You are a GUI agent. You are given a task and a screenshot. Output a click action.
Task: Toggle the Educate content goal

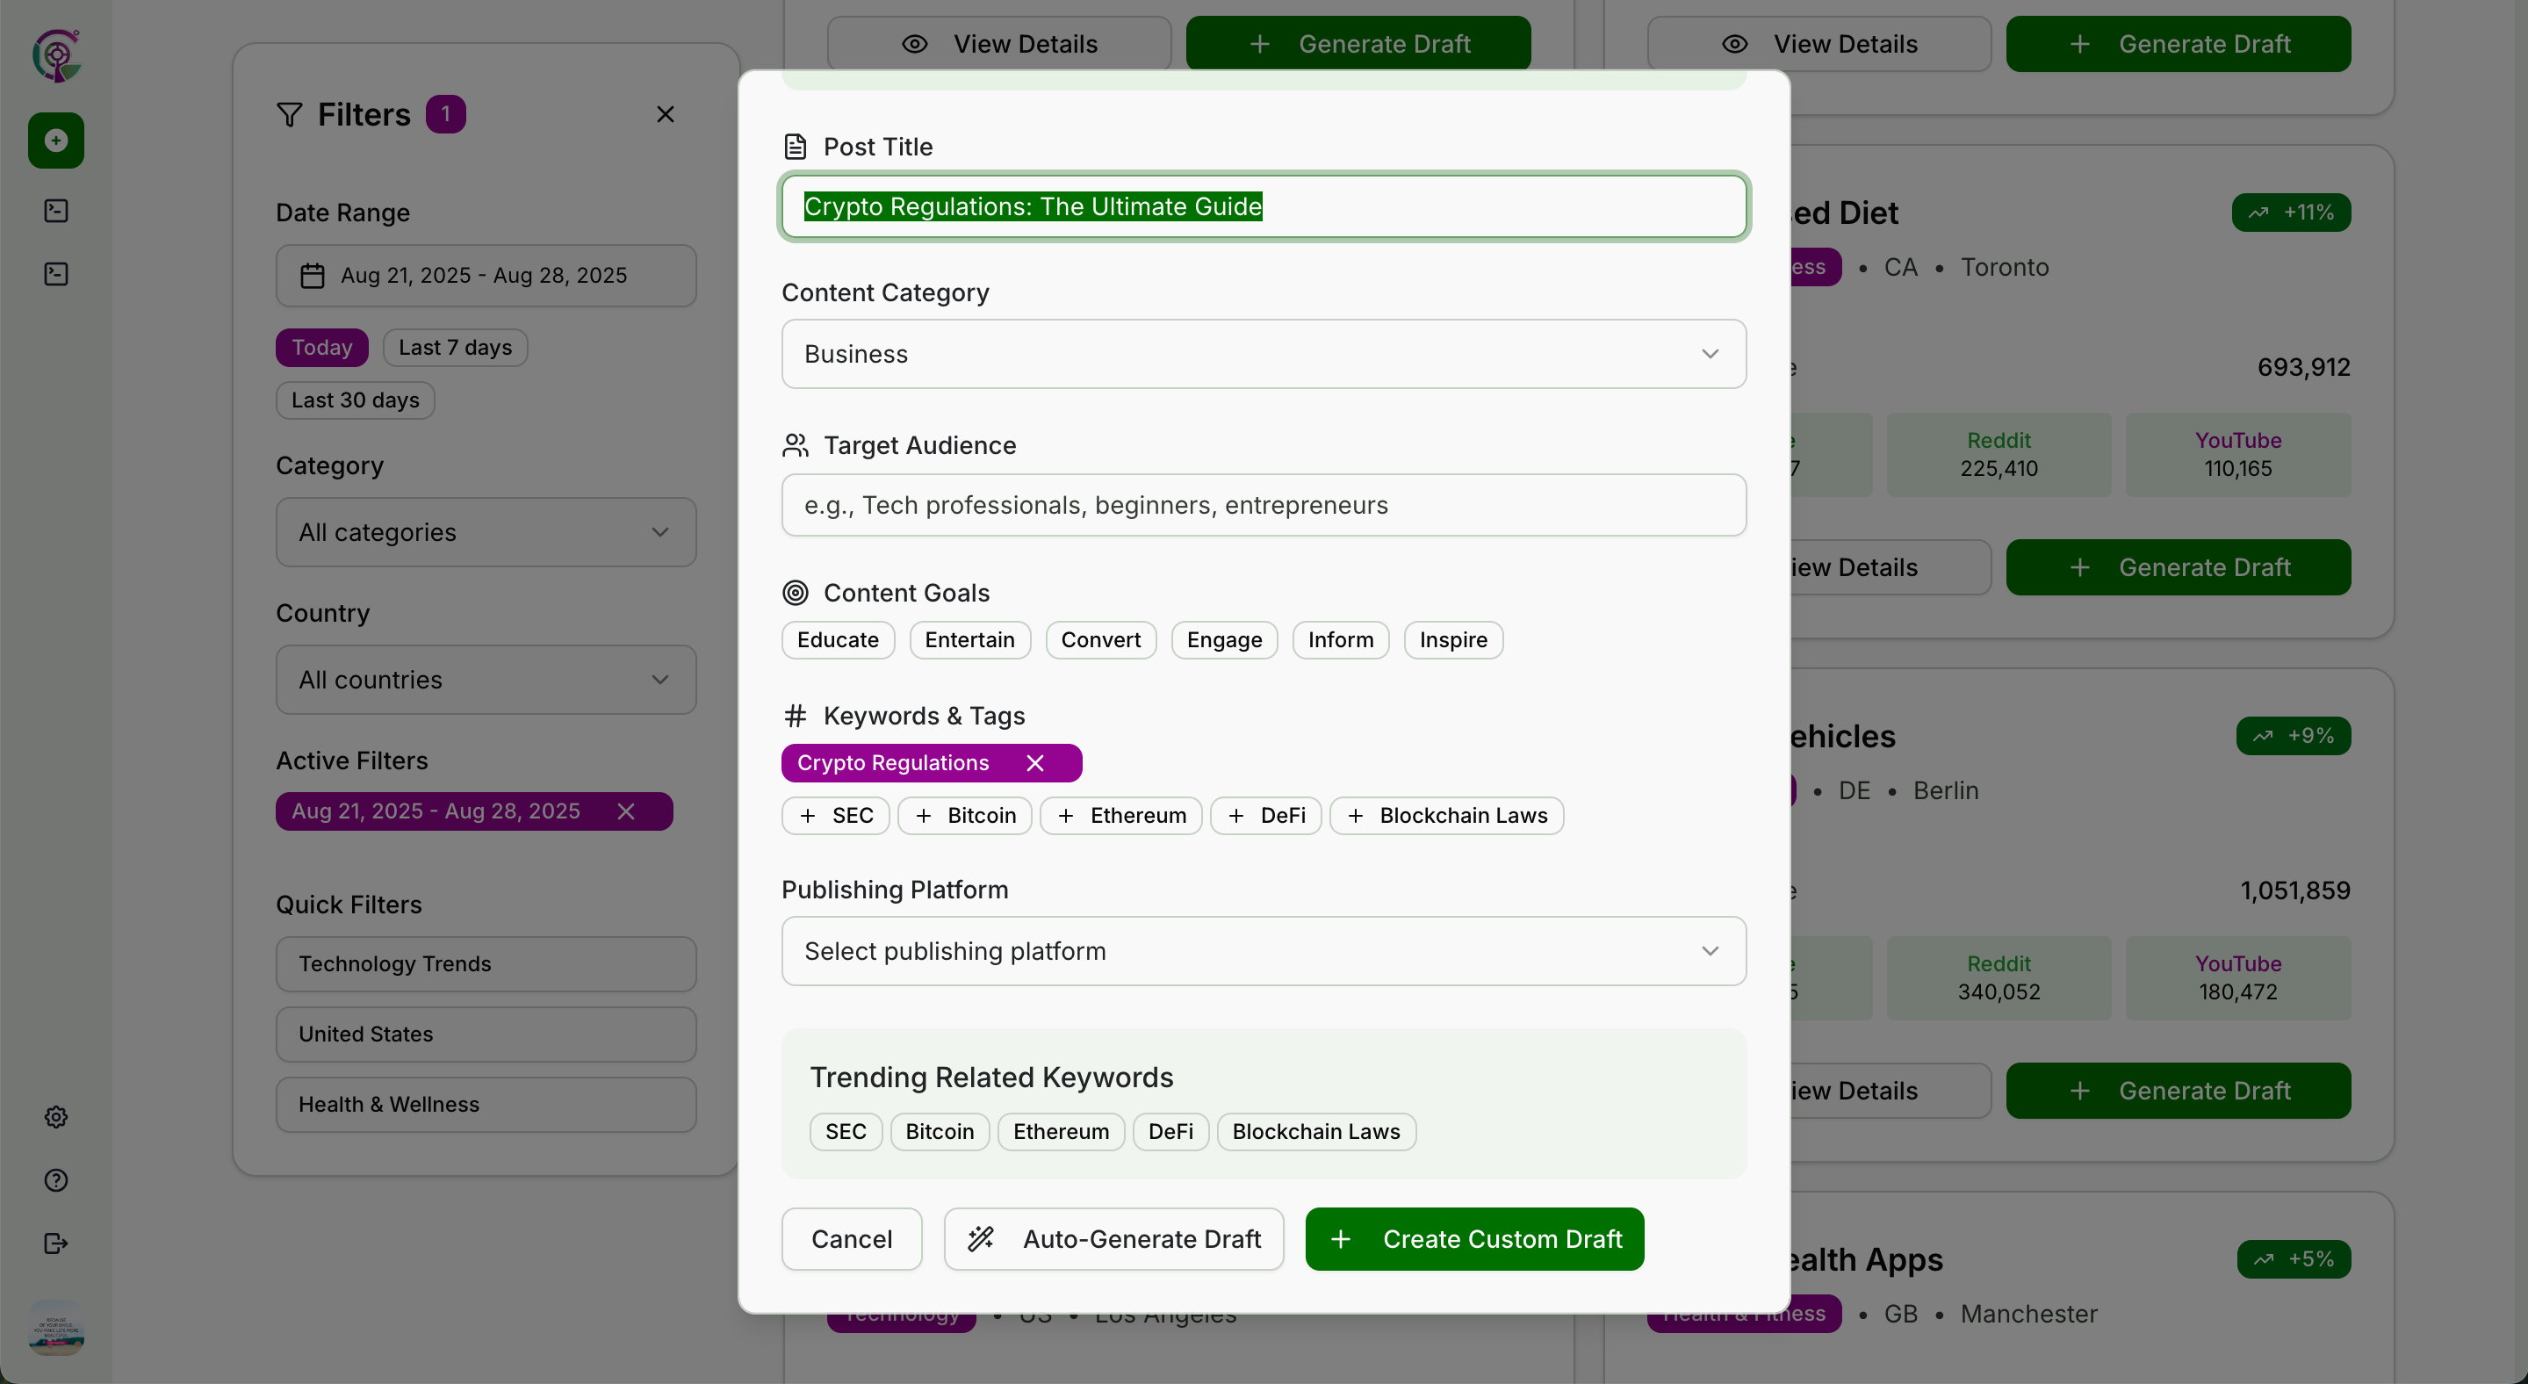coord(837,640)
